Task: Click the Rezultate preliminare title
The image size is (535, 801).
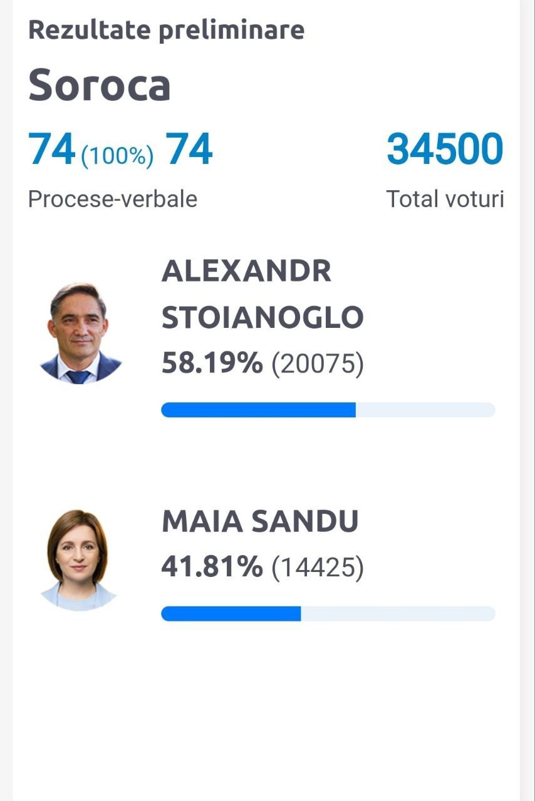Action: tap(166, 30)
